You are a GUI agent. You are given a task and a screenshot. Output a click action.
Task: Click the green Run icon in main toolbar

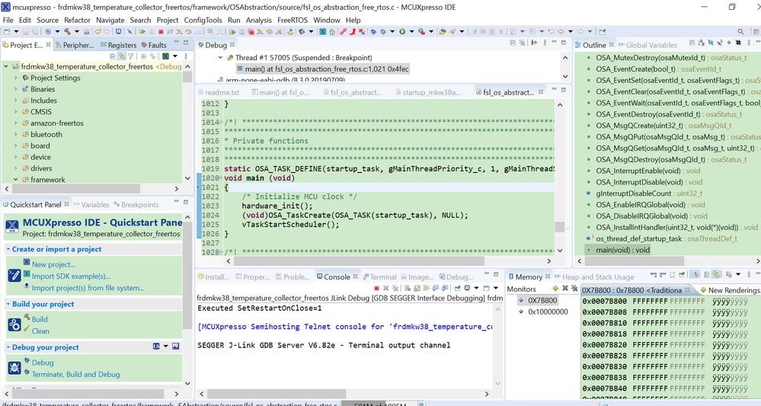pos(402,31)
